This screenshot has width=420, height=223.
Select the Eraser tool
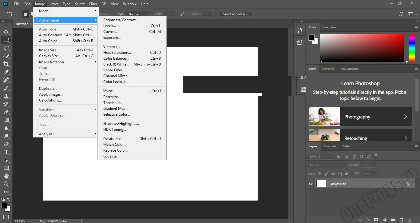click(6, 112)
